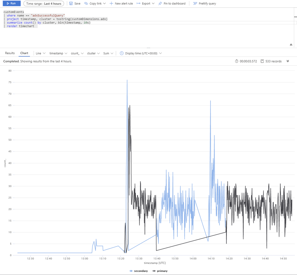Expand the Copy link dropdown arrow
The image size is (297, 275).
104,3
